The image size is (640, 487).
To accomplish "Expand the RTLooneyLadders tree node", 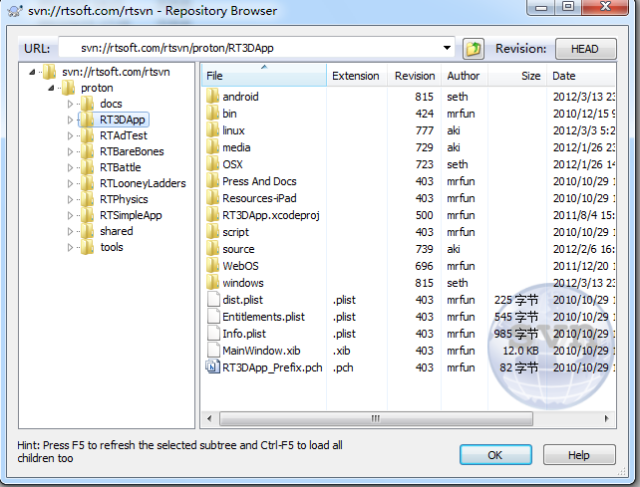I will coord(70,183).
